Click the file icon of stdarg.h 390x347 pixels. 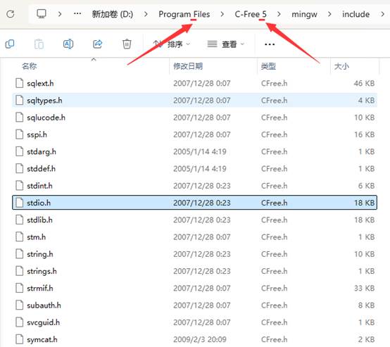(19, 151)
